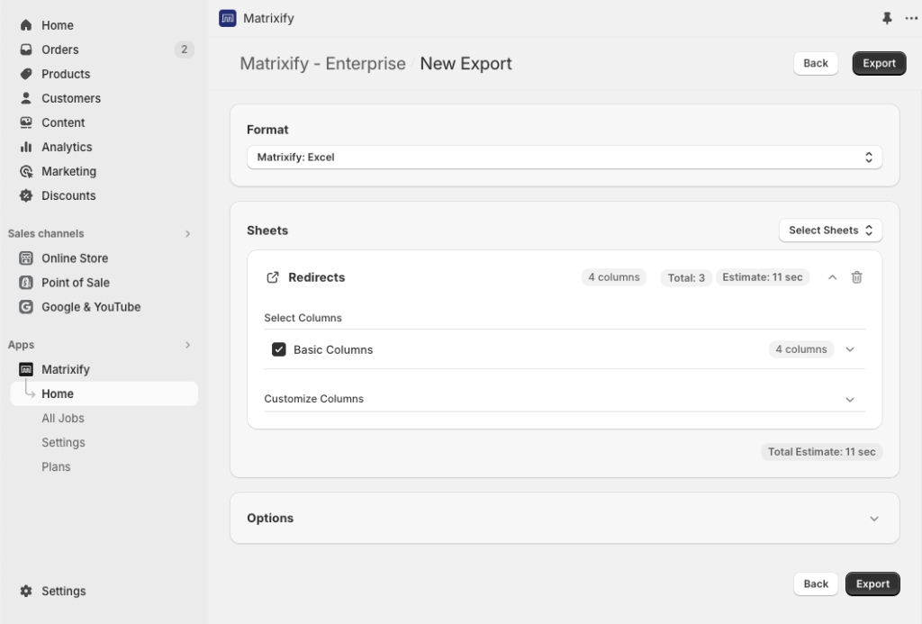Pin the Matrixify app using the pin icon

(x=887, y=18)
